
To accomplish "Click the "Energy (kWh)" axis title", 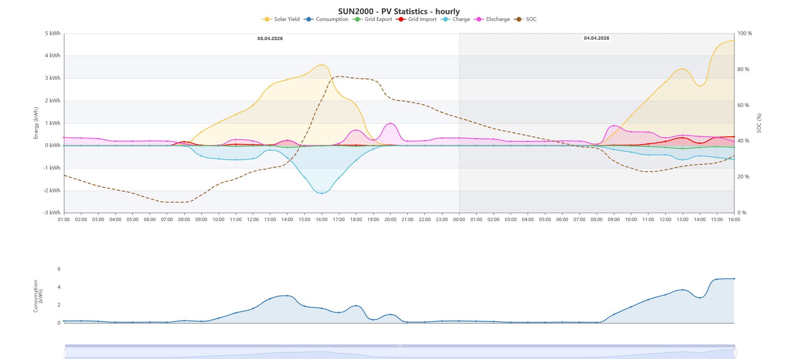I will tap(36, 123).
